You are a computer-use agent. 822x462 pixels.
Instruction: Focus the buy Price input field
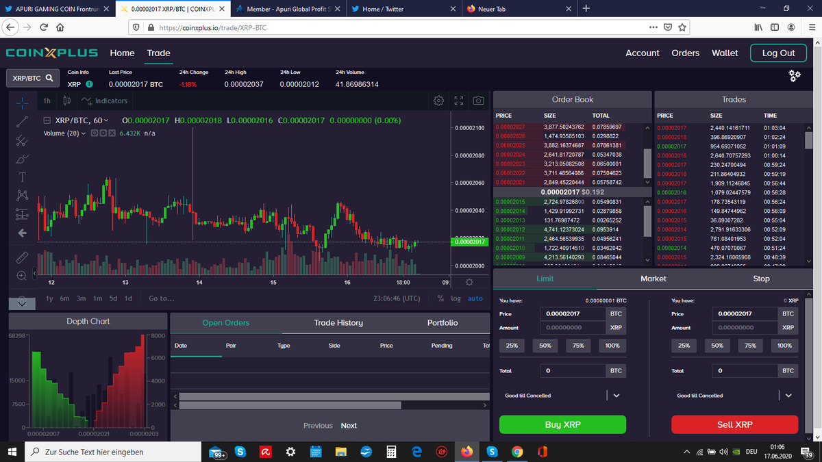[573, 313]
